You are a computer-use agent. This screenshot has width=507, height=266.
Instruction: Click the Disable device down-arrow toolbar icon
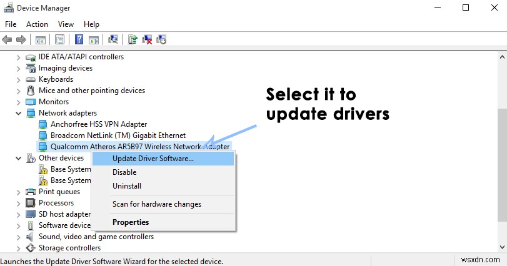click(161, 39)
